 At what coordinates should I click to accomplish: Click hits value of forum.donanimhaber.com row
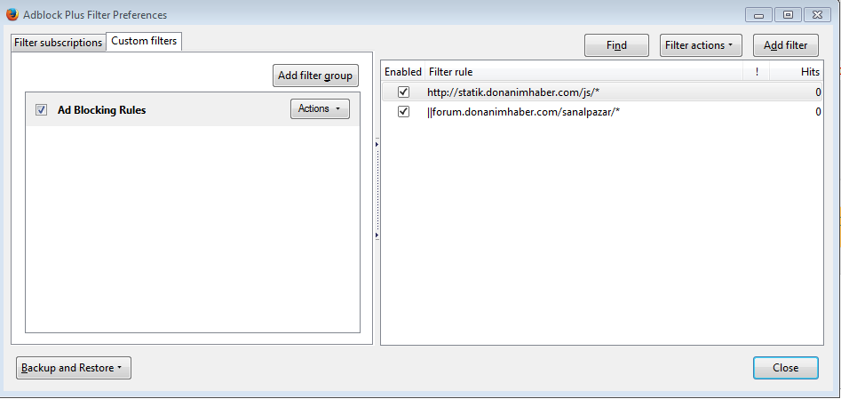tap(818, 112)
